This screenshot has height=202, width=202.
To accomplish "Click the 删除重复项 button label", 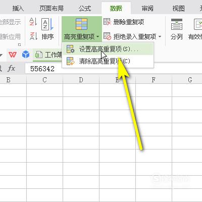I will tap(129, 22).
